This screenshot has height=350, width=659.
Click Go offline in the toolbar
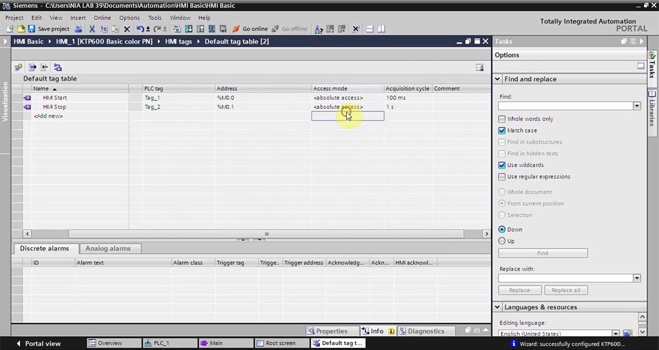(289, 29)
